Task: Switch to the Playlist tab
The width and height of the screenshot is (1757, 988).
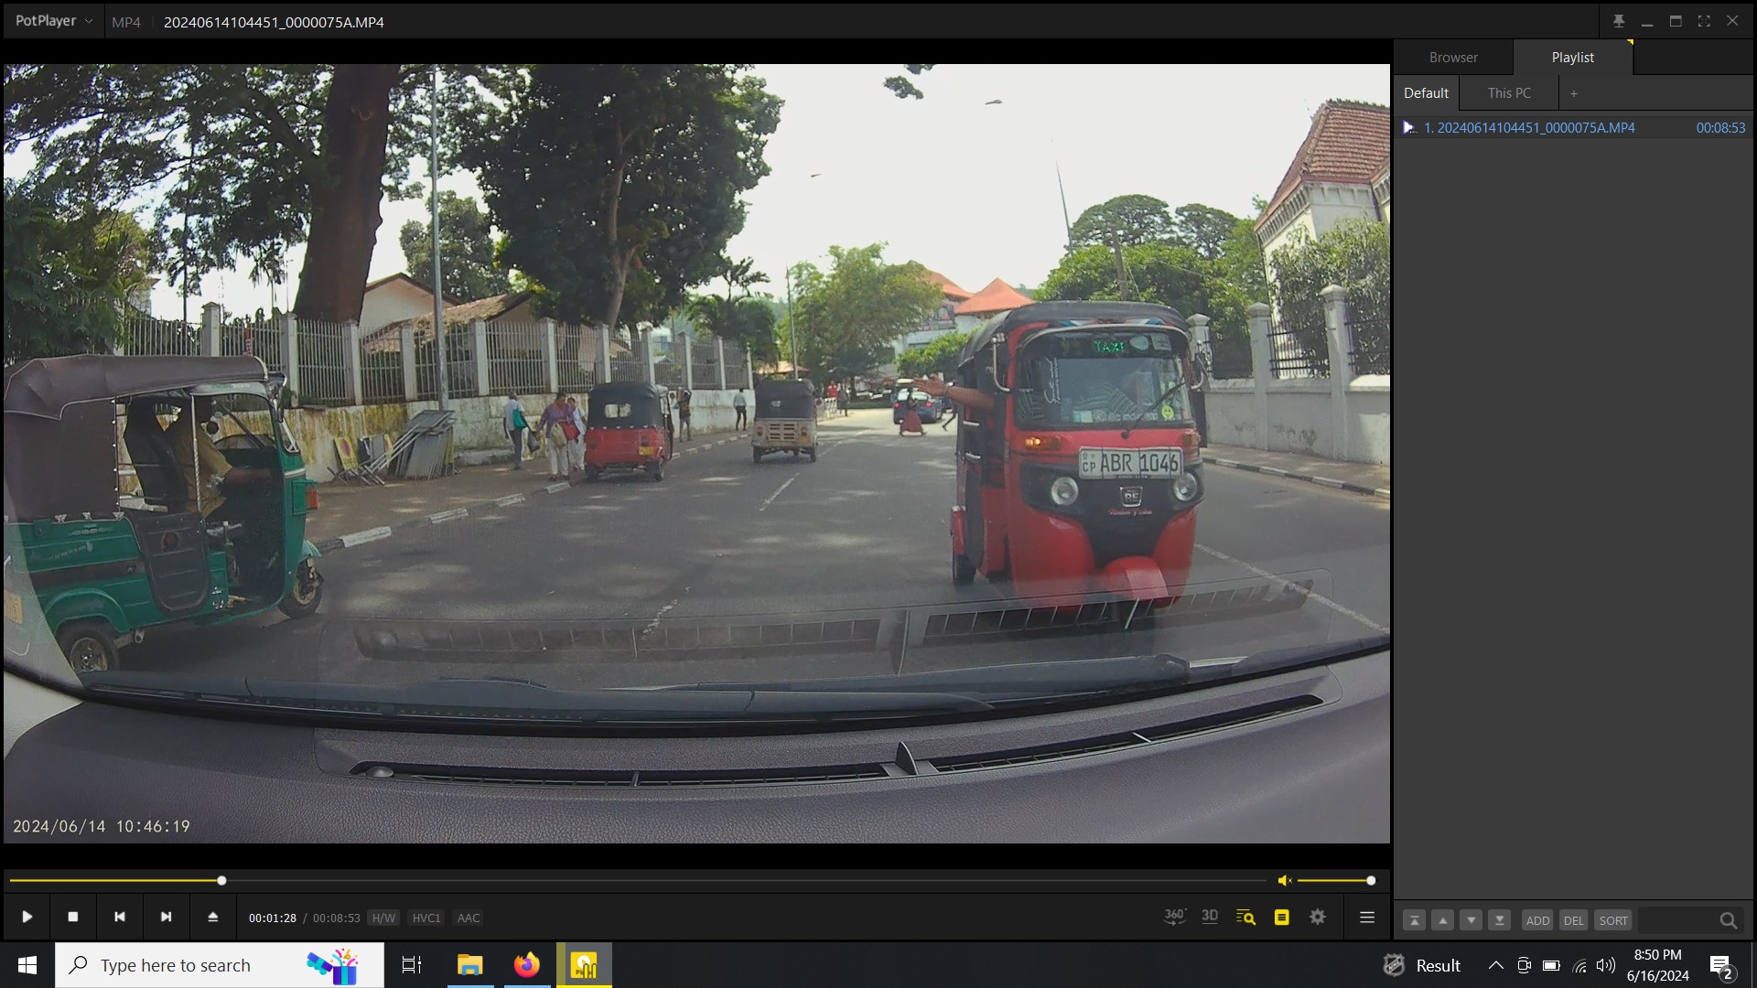Action: (1572, 57)
